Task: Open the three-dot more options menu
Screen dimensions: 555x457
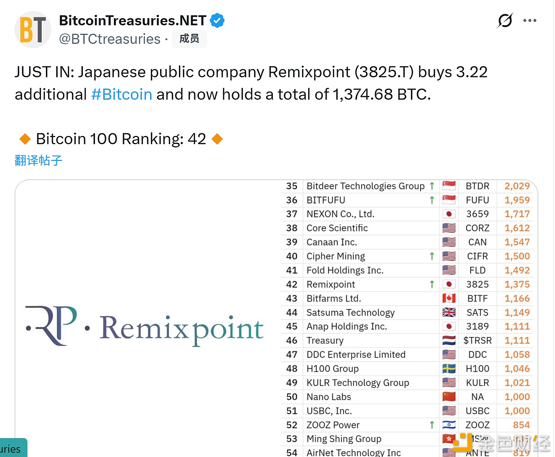Action: coord(530,21)
